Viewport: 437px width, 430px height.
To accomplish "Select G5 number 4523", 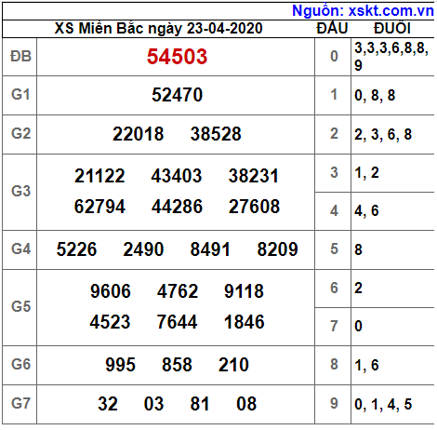I will tap(110, 322).
